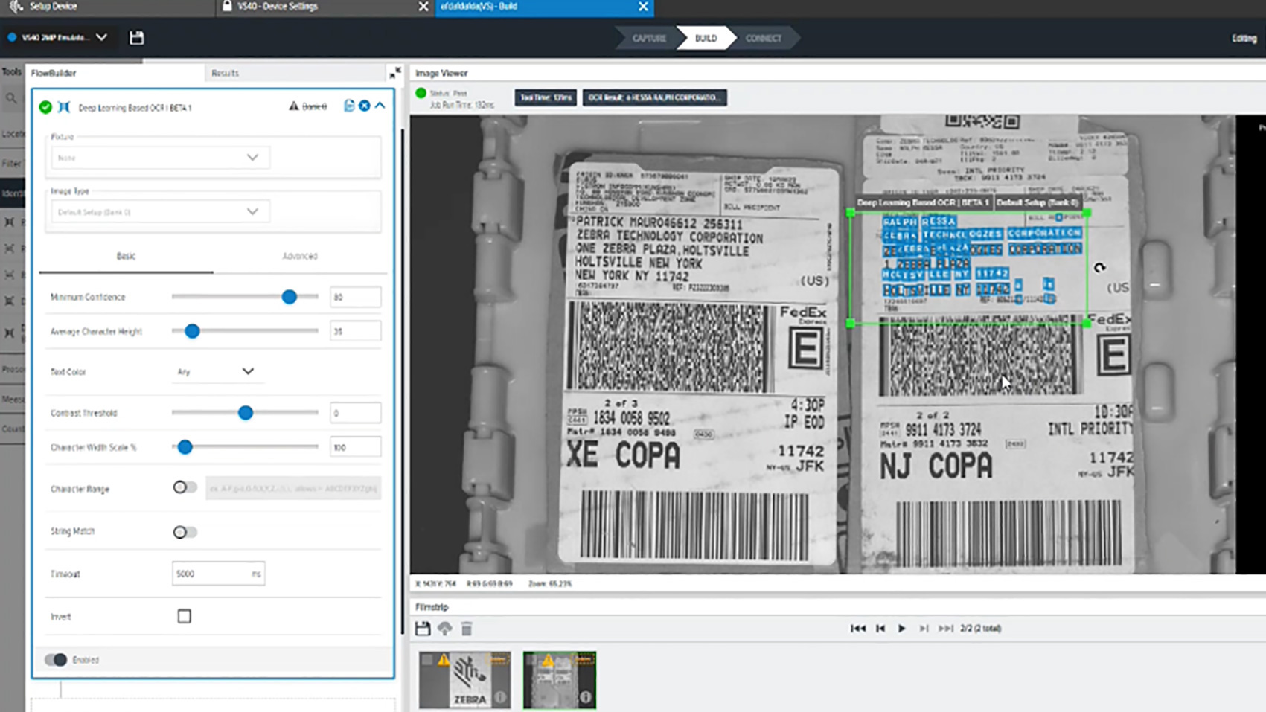The height and width of the screenshot is (712, 1266).
Task: Open info on the shipping labels thumbnail
Action: click(x=586, y=698)
